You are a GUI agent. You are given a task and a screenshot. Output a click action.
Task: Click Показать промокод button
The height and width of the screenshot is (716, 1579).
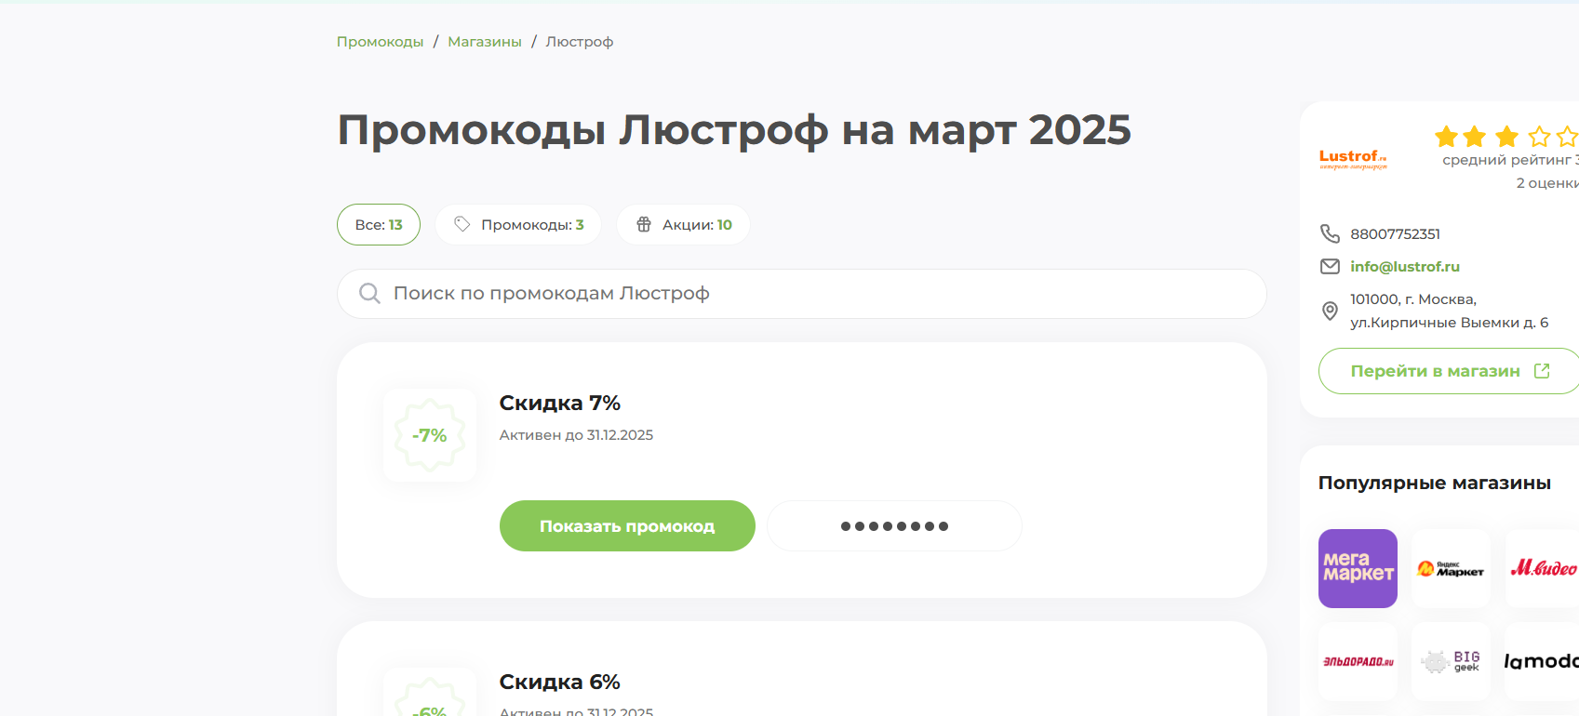point(627,526)
